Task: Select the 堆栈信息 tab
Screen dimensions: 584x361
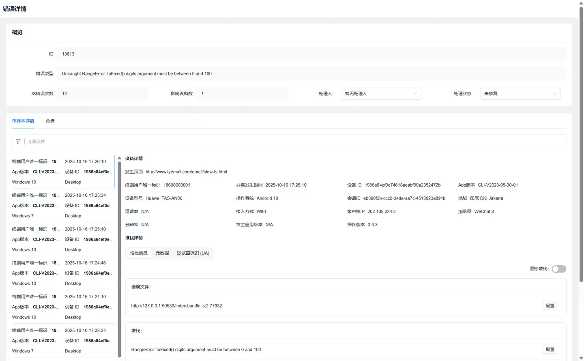Action: (x=139, y=253)
